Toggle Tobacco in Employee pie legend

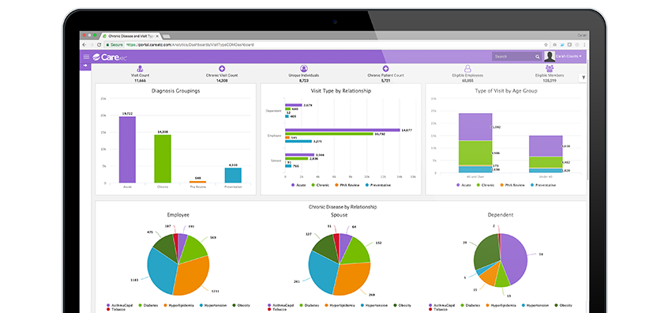click(115, 310)
